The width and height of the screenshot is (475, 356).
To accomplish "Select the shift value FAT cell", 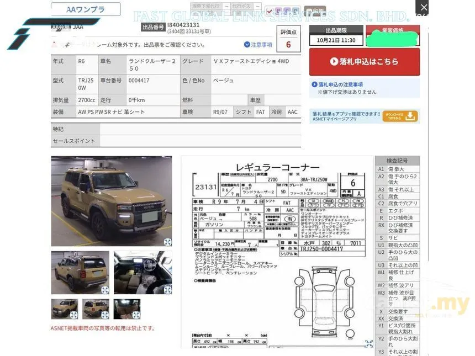I will click(261, 112).
